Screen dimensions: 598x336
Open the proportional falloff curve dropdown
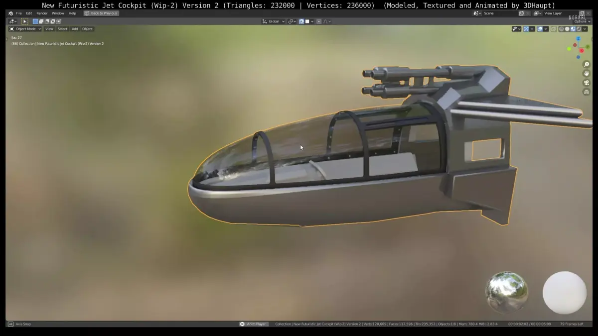327,21
